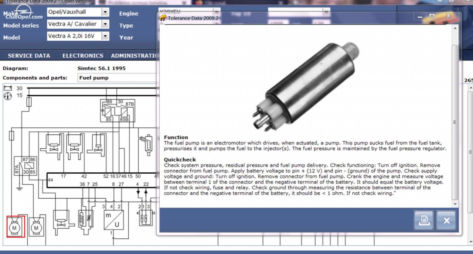This screenshot has height=254, width=473.
Task: Click the popup scrollbar up arrow
Action: point(455,28)
